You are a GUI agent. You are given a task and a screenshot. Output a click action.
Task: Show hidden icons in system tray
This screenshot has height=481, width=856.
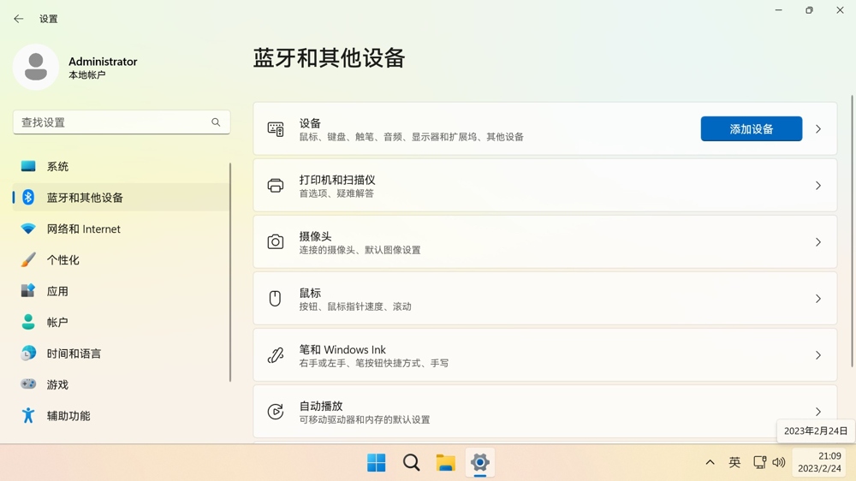(710, 462)
